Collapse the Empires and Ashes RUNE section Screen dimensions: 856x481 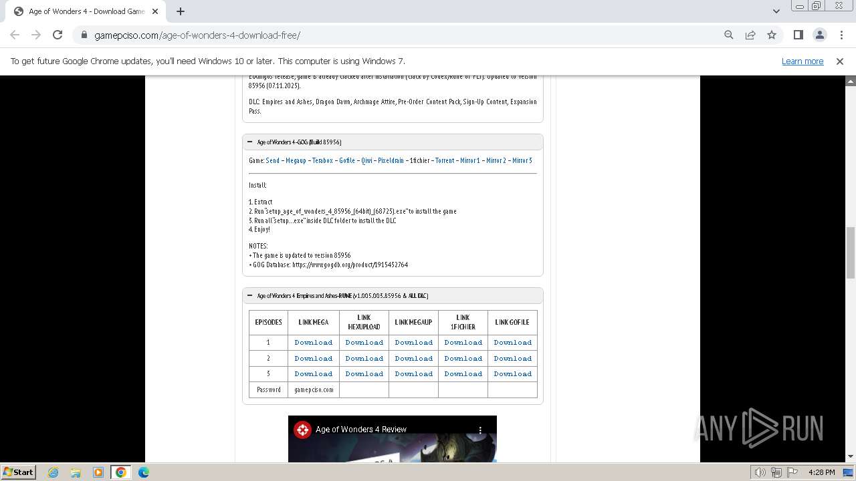(250, 295)
